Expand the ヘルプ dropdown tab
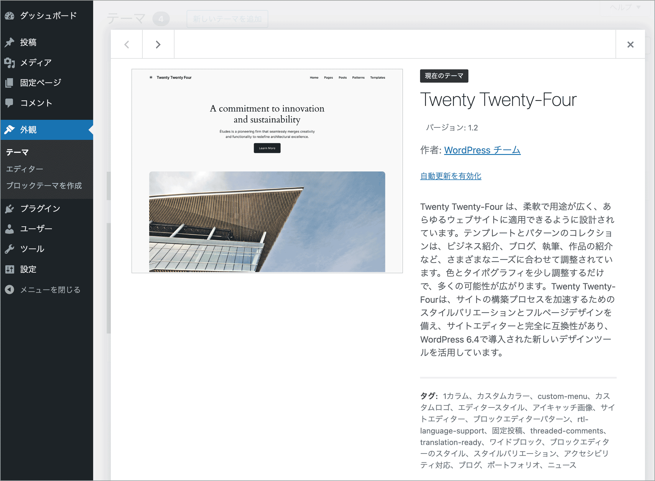The height and width of the screenshot is (481, 655). tap(625, 7)
